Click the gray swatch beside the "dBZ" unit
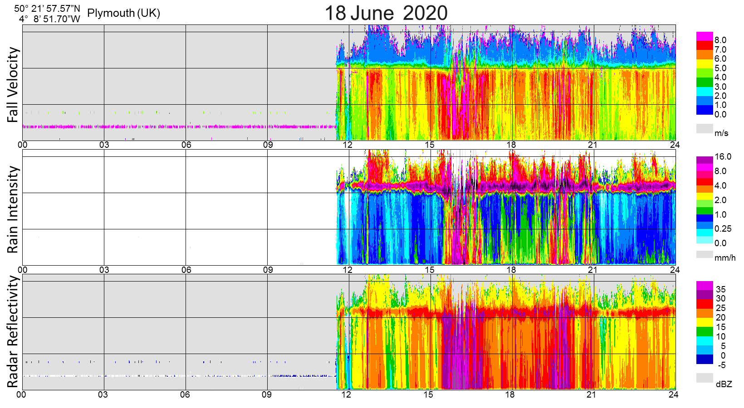744x408 pixels. (x=705, y=378)
